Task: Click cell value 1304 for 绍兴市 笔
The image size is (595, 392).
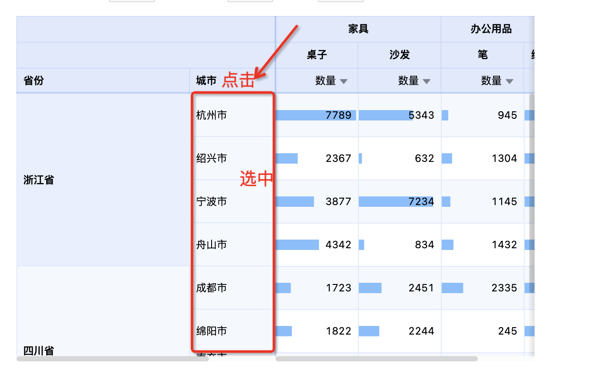Action: click(504, 158)
